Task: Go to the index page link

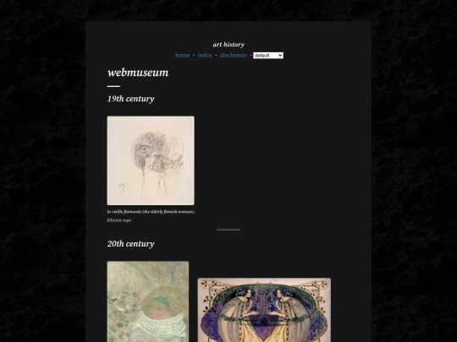Action: click(205, 55)
